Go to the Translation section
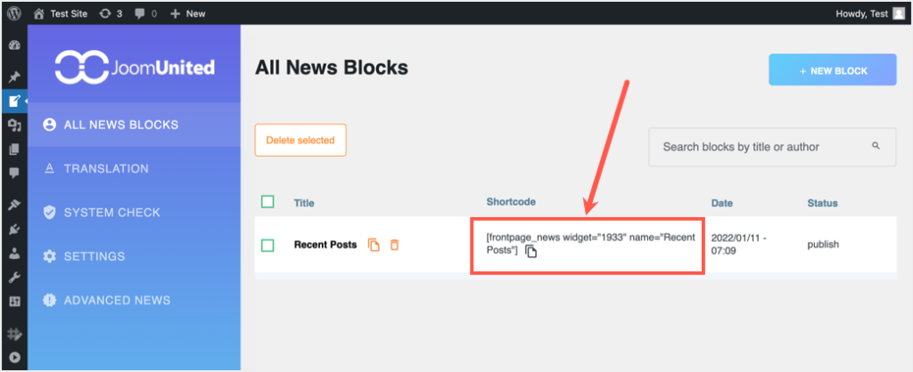This screenshot has height=372, width=913. pos(105,168)
